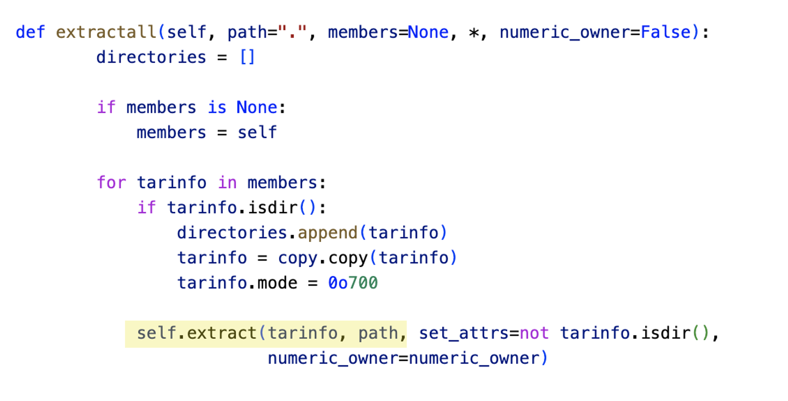Click 'numeric_owner=numeric_owner' on last line
The image size is (788, 401).
click(403, 358)
